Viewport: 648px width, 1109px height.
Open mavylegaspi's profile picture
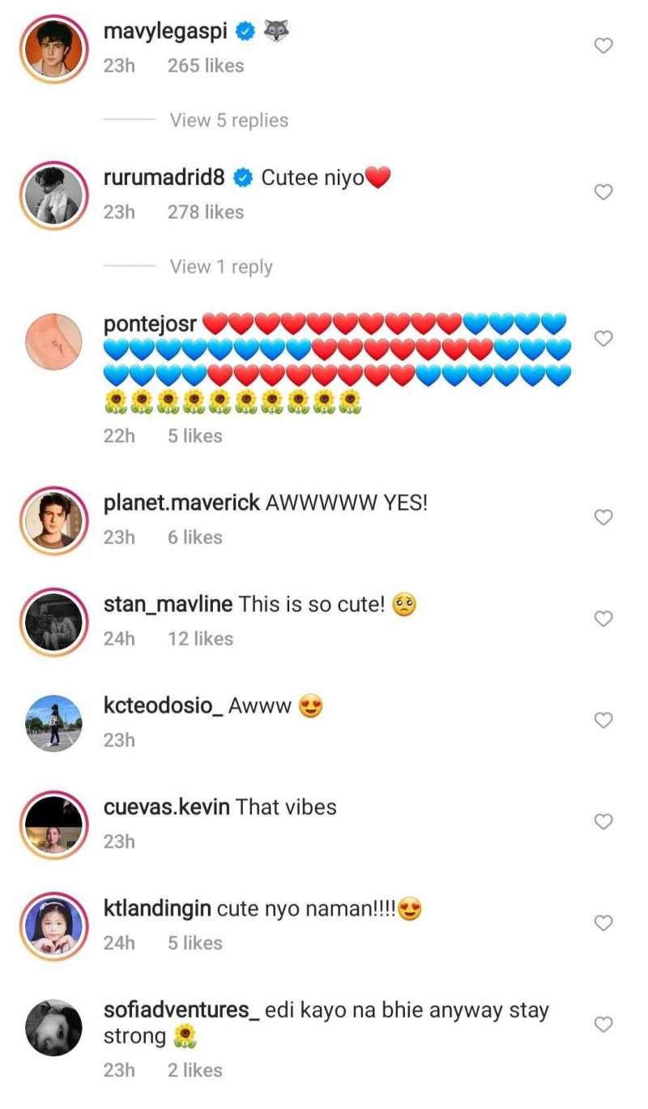coord(53,49)
